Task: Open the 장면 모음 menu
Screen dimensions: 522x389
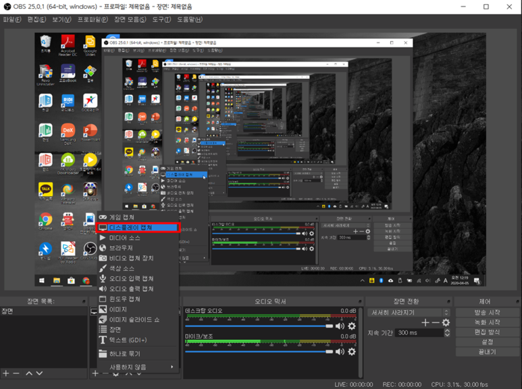Action: pyautogui.click(x=130, y=20)
